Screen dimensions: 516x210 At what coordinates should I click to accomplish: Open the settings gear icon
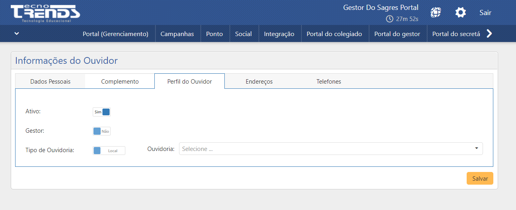point(460,12)
